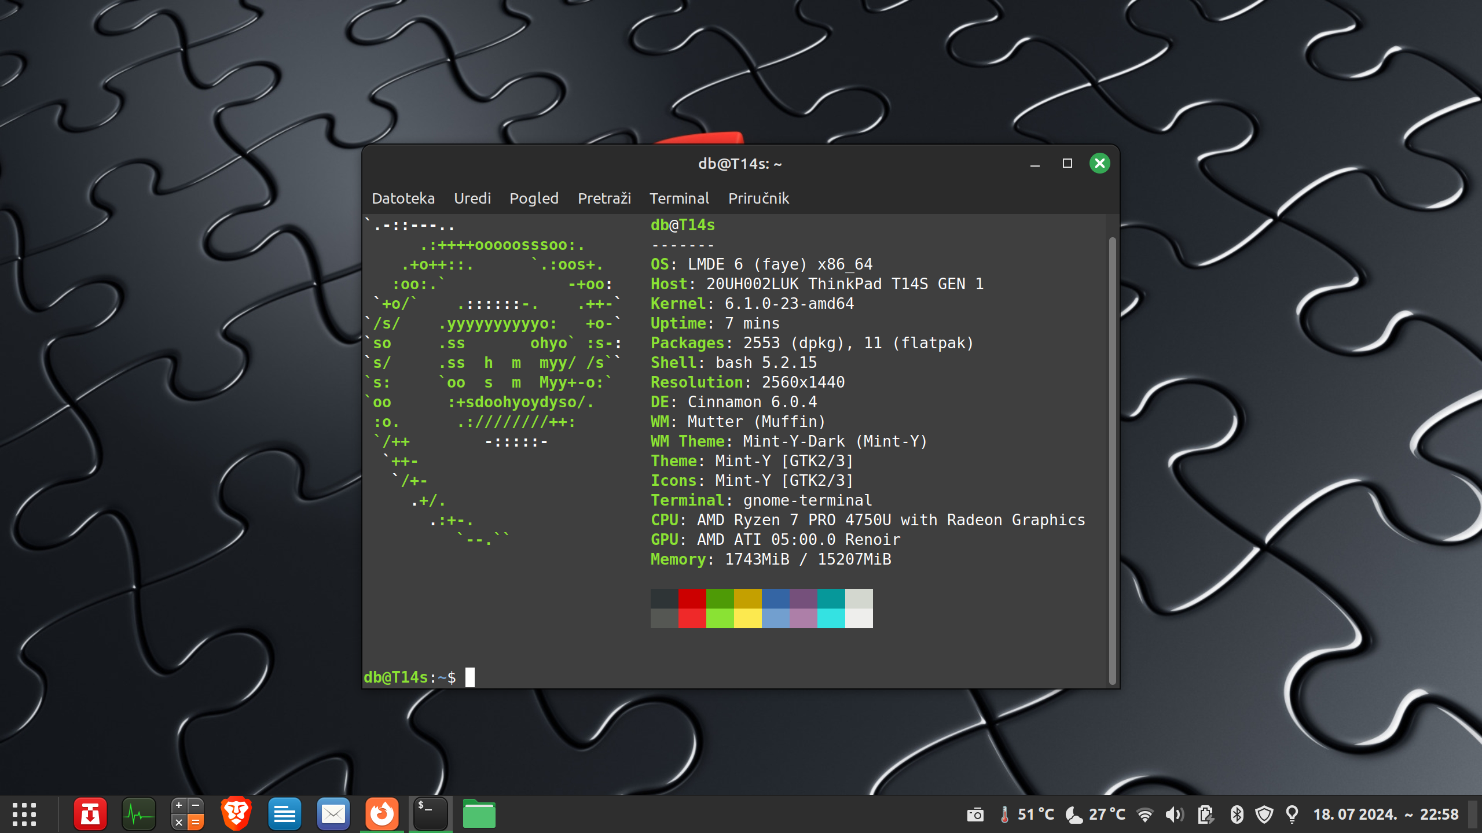Screen dimensions: 1482x833
Task: Open the Uredi menu
Action: [472, 198]
